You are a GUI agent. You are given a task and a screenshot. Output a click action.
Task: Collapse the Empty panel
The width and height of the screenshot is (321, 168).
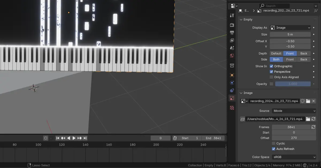click(241, 20)
